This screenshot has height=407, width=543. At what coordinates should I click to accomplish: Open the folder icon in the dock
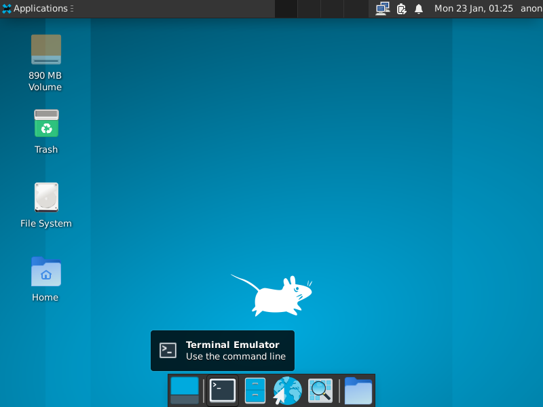pyautogui.click(x=358, y=391)
